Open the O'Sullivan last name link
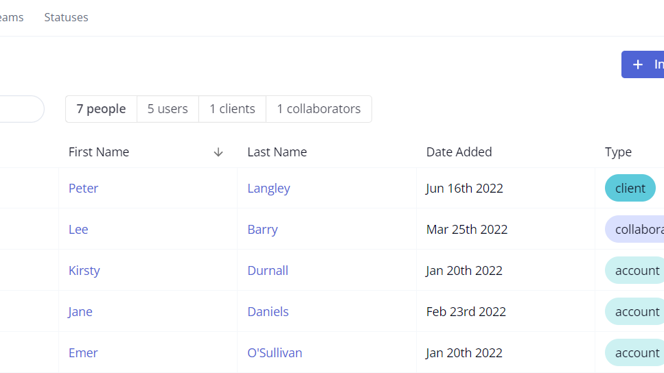Image resolution: width=664 pixels, height=373 pixels. [x=275, y=352]
